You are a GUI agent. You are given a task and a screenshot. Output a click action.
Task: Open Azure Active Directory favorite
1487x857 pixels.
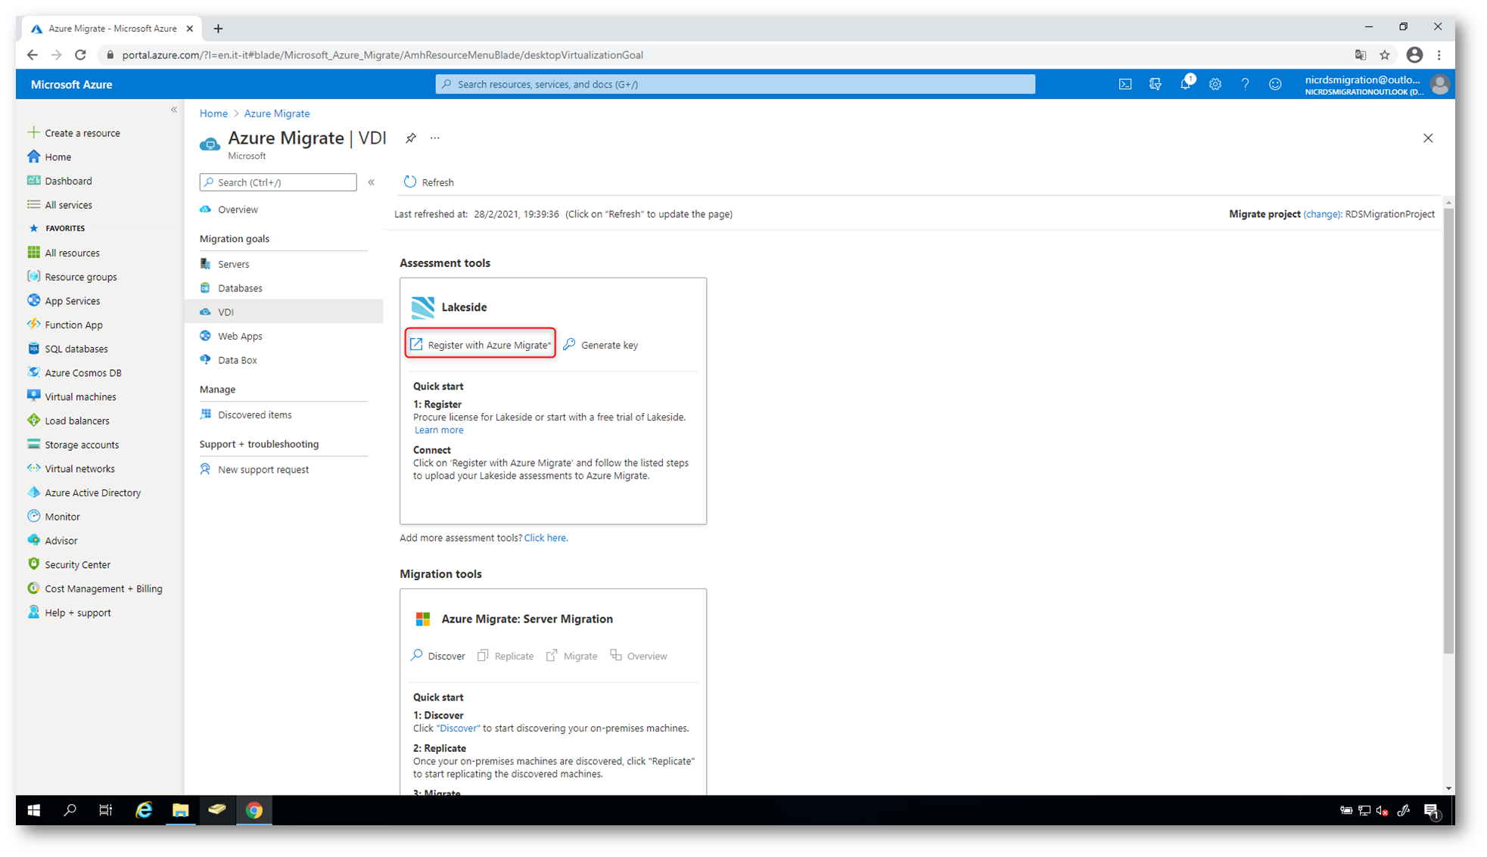coord(84,493)
